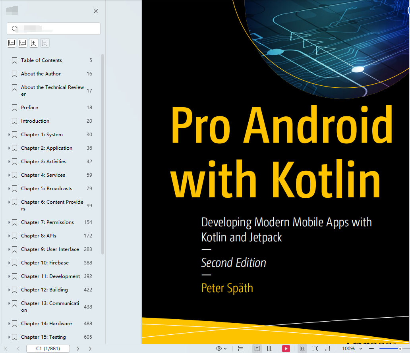Expand all bookmarks in the outline

click(12, 43)
